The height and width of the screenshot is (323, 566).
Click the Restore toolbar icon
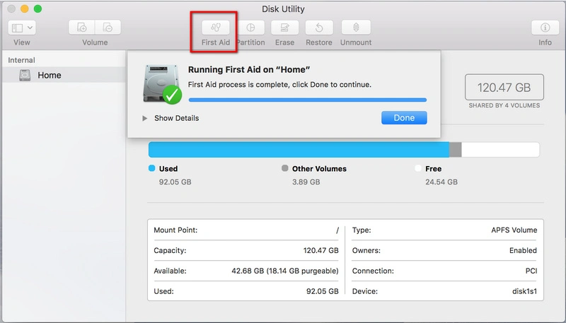coord(319,28)
